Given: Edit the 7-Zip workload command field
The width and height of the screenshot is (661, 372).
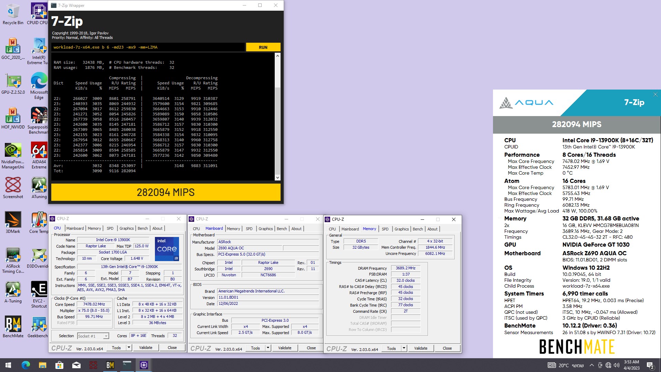Looking at the screenshot, I should pos(148,47).
